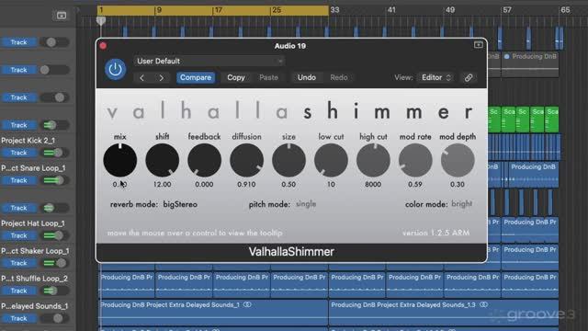Viewport: 588px width, 331px height.
Task: Click the Paste button
Action: click(268, 77)
